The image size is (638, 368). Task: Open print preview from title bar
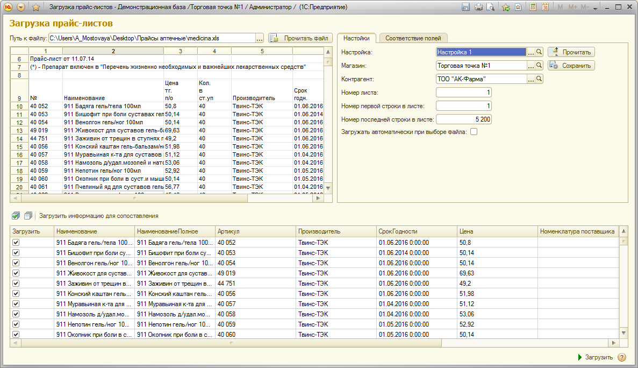490,8
